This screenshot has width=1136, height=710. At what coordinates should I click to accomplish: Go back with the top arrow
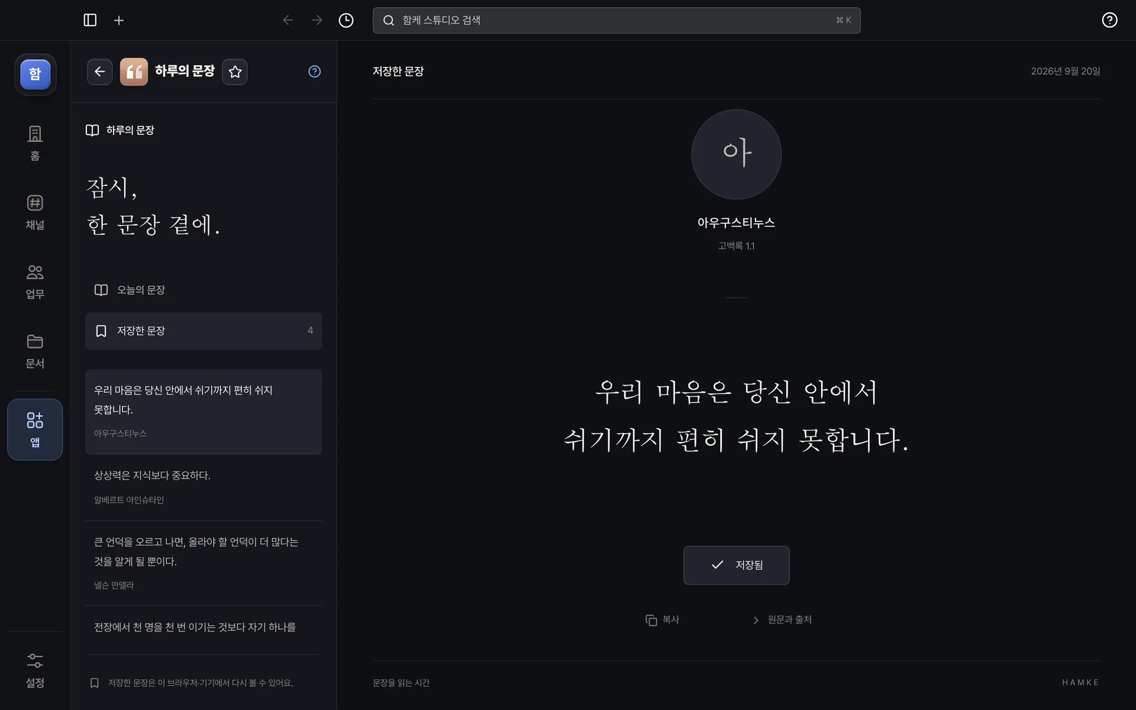pyautogui.click(x=288, y=20)
